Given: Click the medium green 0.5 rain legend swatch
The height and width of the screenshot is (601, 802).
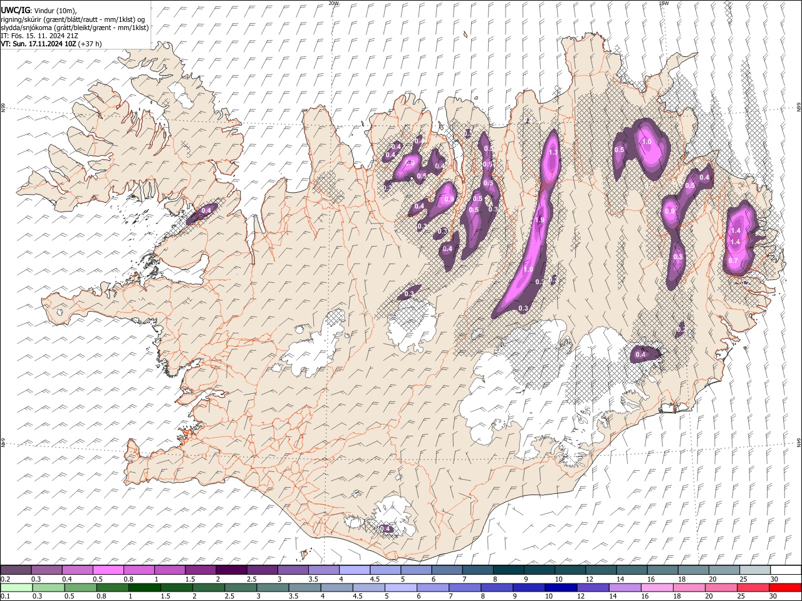Looking at the screenshot, I should [80, 587].
